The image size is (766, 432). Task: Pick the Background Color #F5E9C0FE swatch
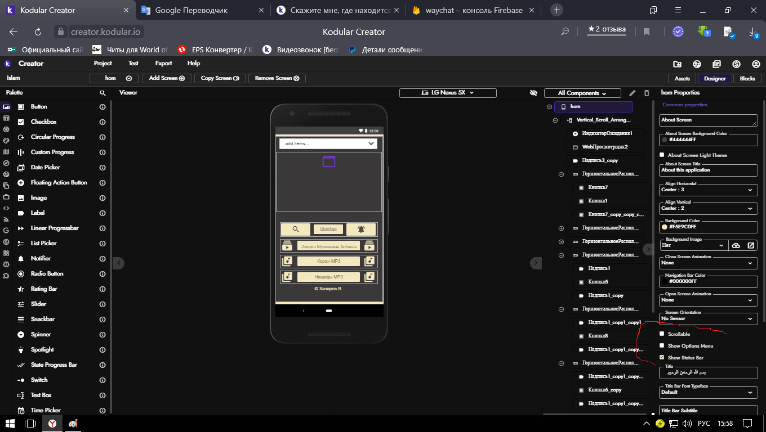point(665,227)
